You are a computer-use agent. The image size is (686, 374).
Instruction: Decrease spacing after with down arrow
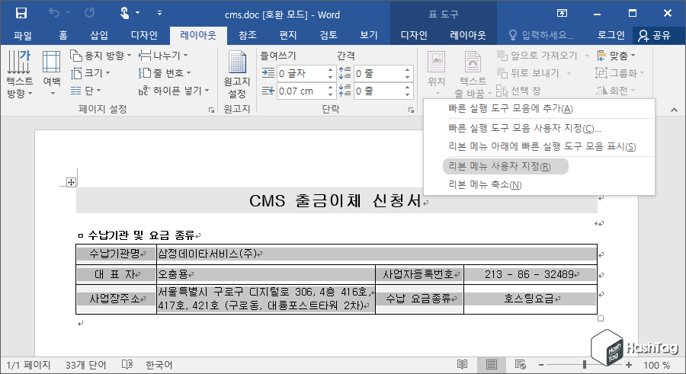click(x=407, y=95)
